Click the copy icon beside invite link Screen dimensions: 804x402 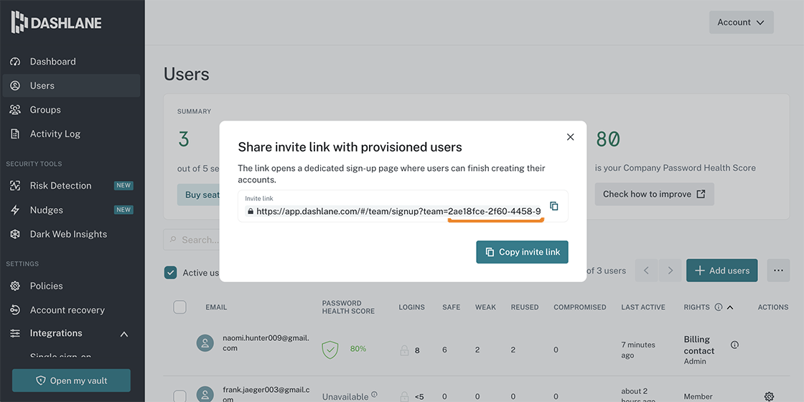pyautogui.click(x=553, y=206)
